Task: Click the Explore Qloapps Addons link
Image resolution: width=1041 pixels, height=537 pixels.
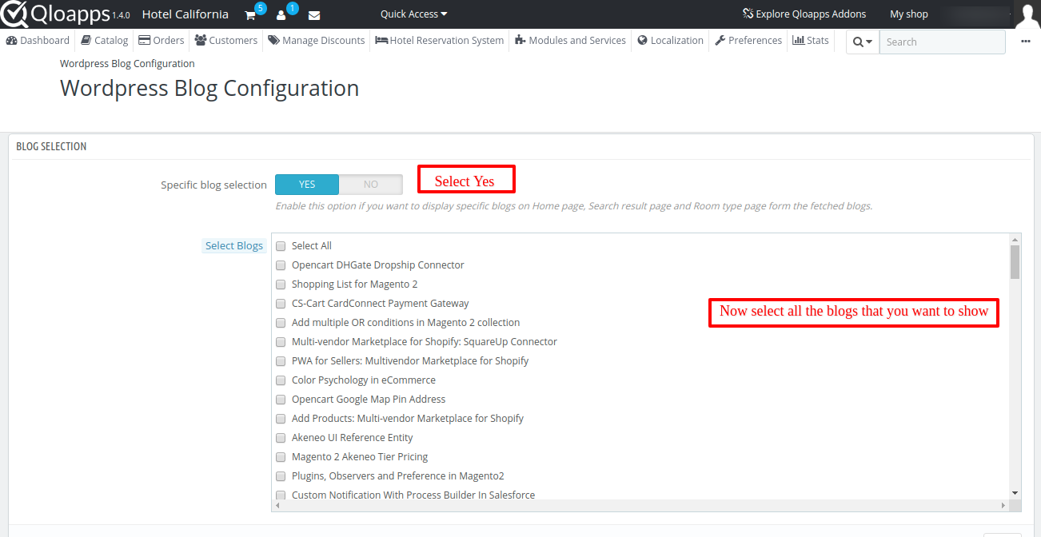Action: point(804,14)
